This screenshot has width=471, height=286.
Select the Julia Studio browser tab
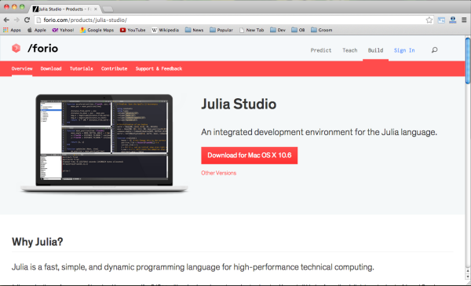64,9
